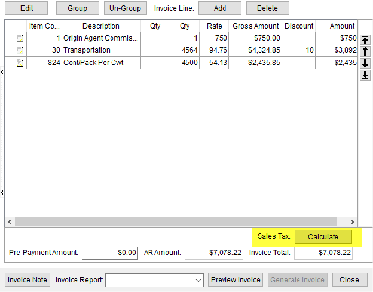
Task: Open the Invoice Report dropdown
Action: pyautogui.click(x=198, y=280)
